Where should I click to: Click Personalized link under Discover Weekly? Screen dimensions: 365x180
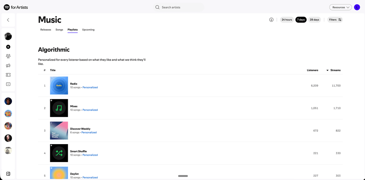pos(89,133)
